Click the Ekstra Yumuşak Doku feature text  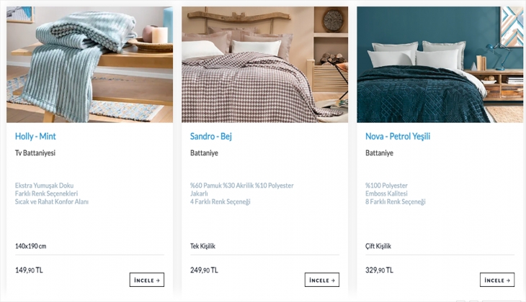(45, 186)
